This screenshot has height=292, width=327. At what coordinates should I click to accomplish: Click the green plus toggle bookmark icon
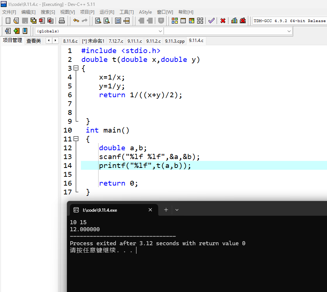[16, 31]
